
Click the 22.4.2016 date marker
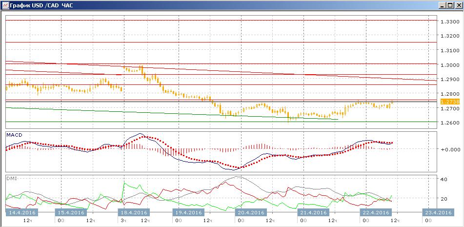(x=375, y=212)
